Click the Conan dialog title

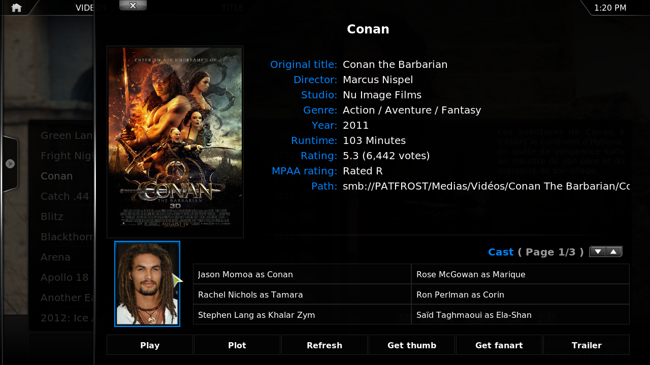pyautogui.click(x=368, y=29)
